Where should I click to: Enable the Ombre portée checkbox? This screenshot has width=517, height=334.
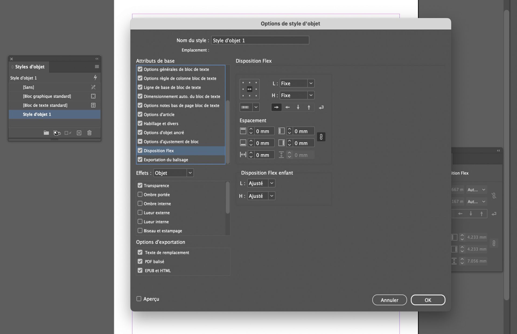[x=140, y=194]
